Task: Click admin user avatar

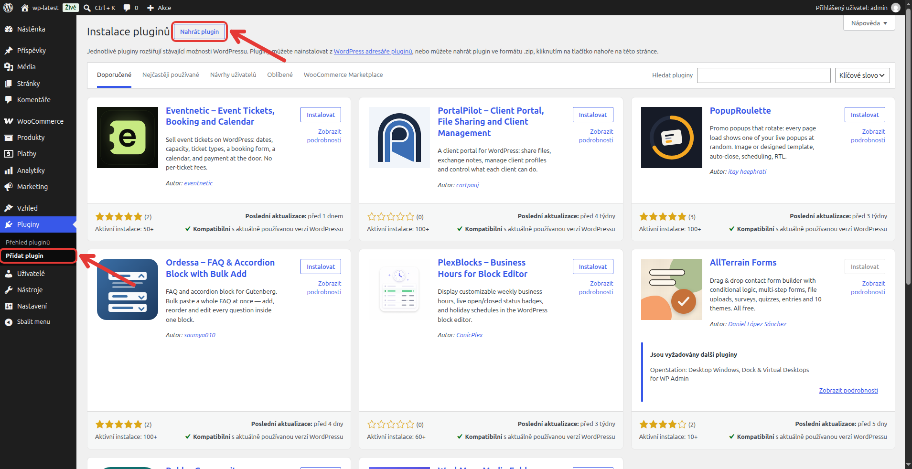Action: [x=896, y=8]
